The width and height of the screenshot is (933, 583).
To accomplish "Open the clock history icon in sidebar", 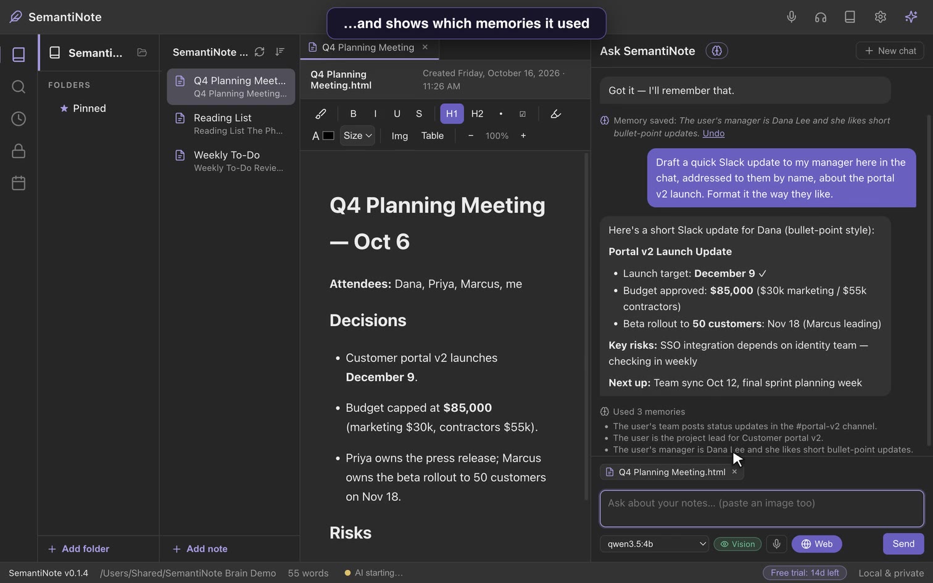I will pos(19,119).
